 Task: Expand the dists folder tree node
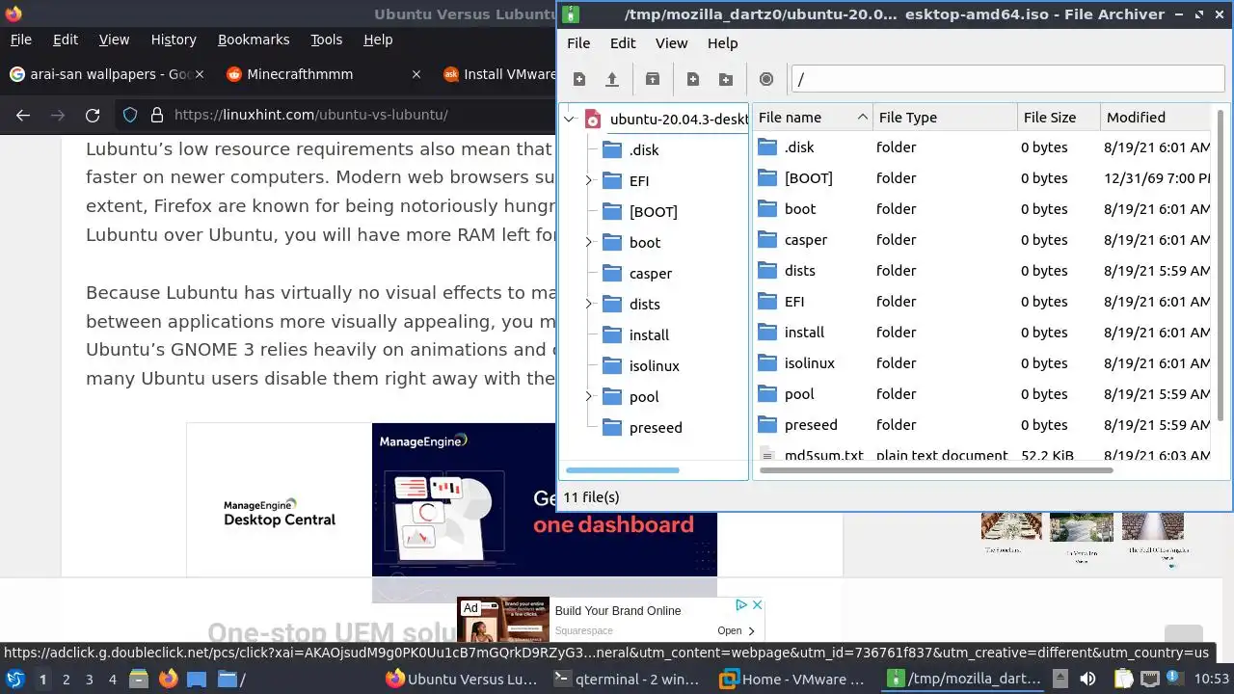pyautogui.click(x=589, y=305)
